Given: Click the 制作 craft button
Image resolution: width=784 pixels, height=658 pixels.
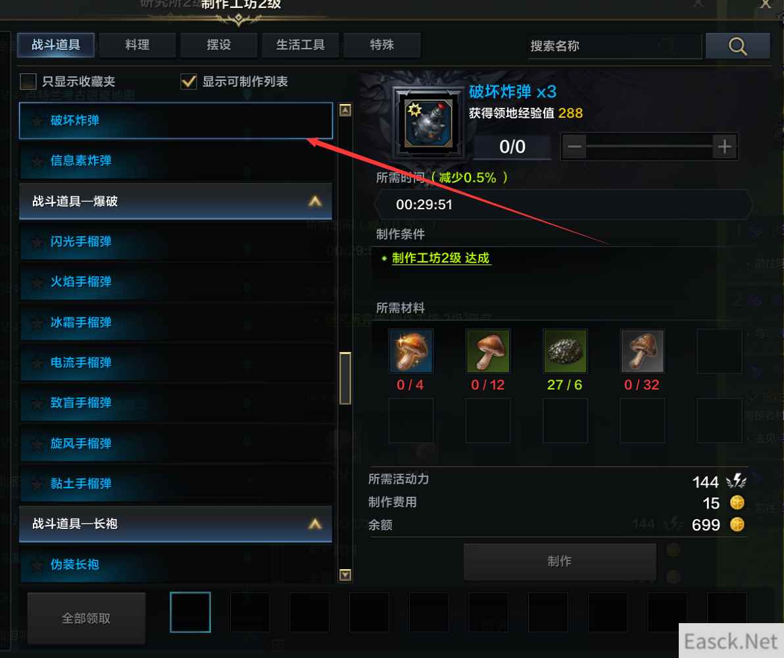Looking at the screenshot, I should click(x=560, y=561).
